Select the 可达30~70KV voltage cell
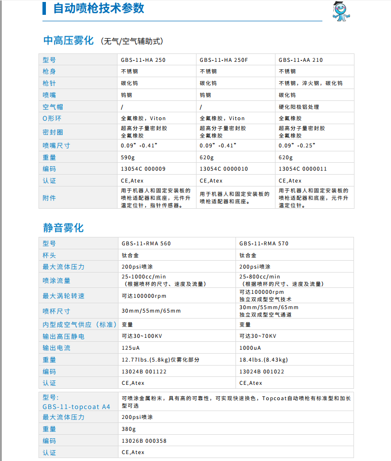Screen dimensions: 391x461 (x=258, y=336)
